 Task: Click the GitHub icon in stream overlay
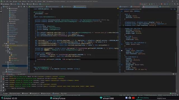pyautogui.click(x=130, y=98)
